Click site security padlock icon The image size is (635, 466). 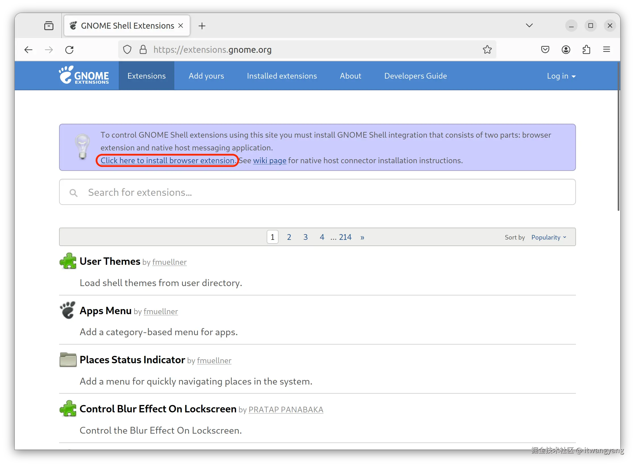143,50
